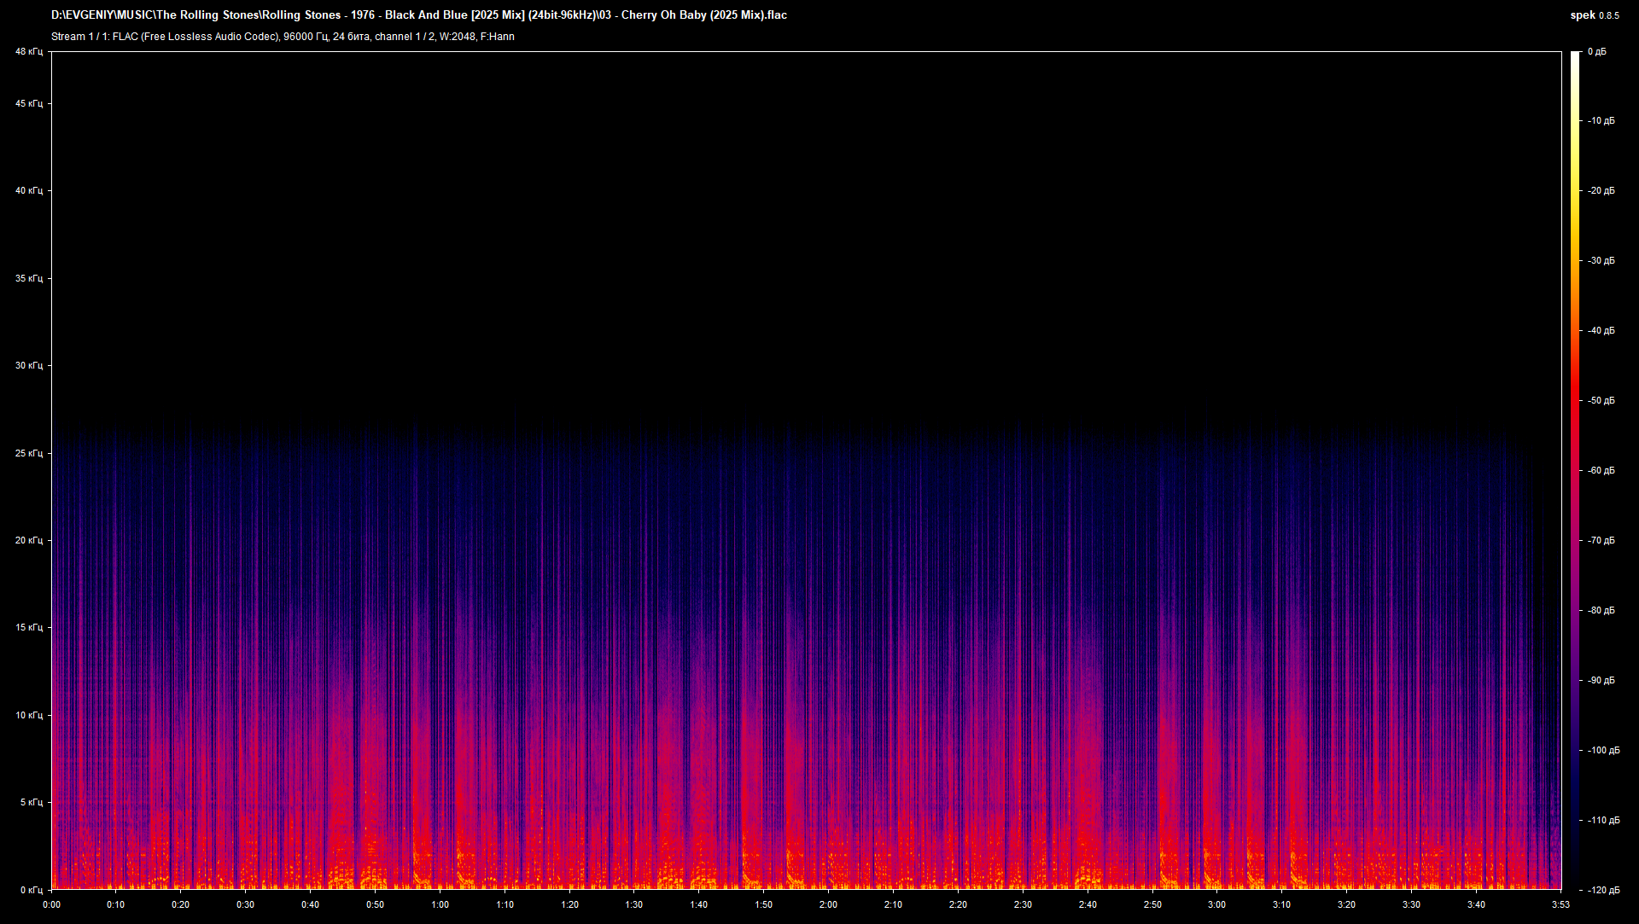
Task: Click the 1:00 time axis marker
Action: (x=440, y=904)
